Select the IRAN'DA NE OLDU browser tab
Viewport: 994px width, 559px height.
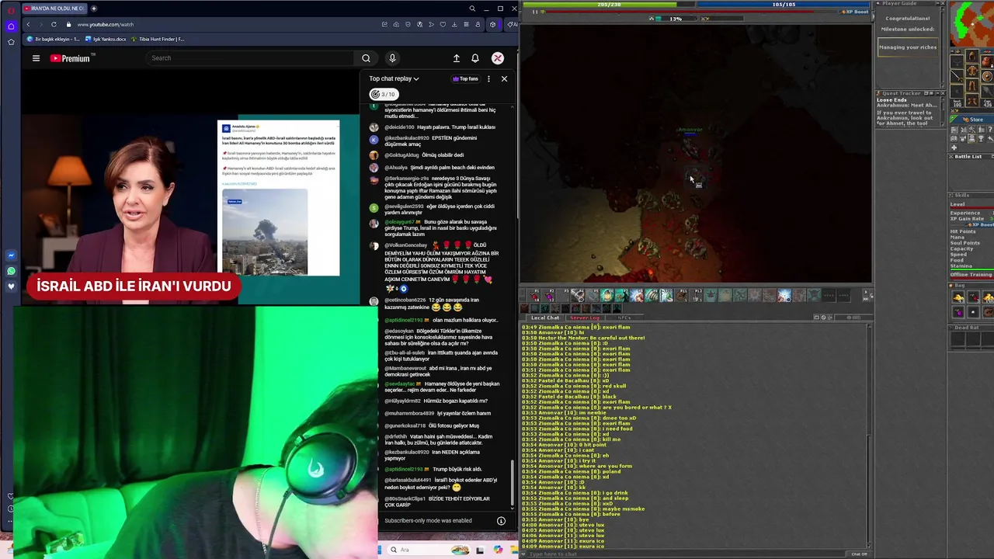[x=53, y=9]
